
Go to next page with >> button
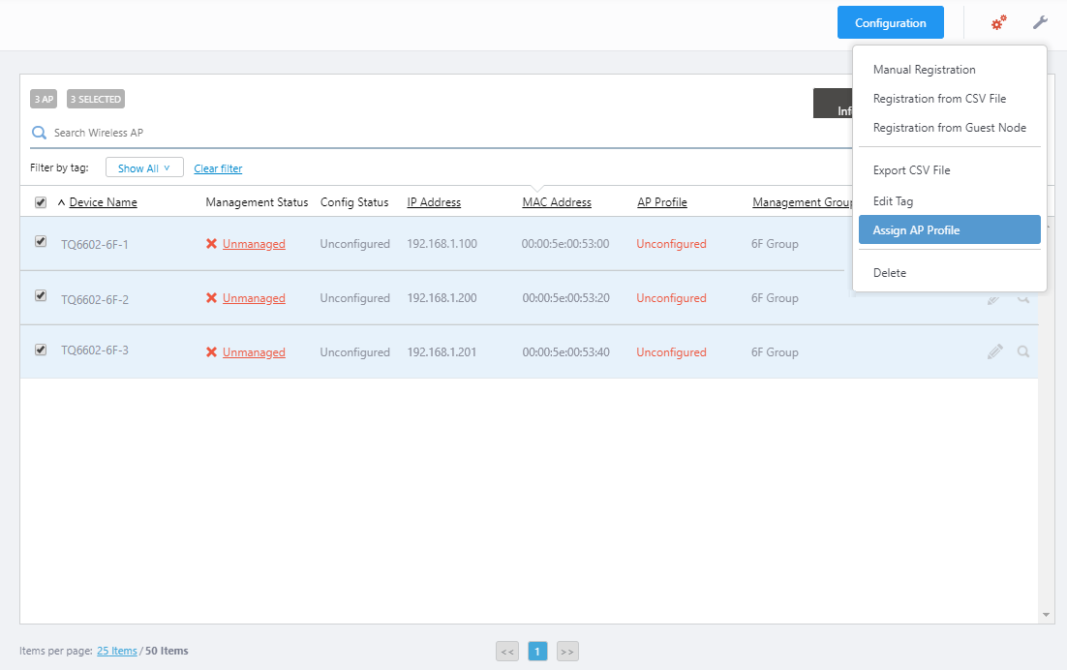[x=567, y=652]
